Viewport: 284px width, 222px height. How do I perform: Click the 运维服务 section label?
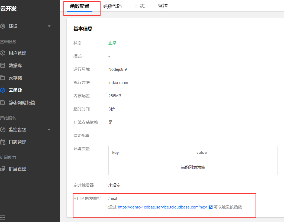click(8, 118)
